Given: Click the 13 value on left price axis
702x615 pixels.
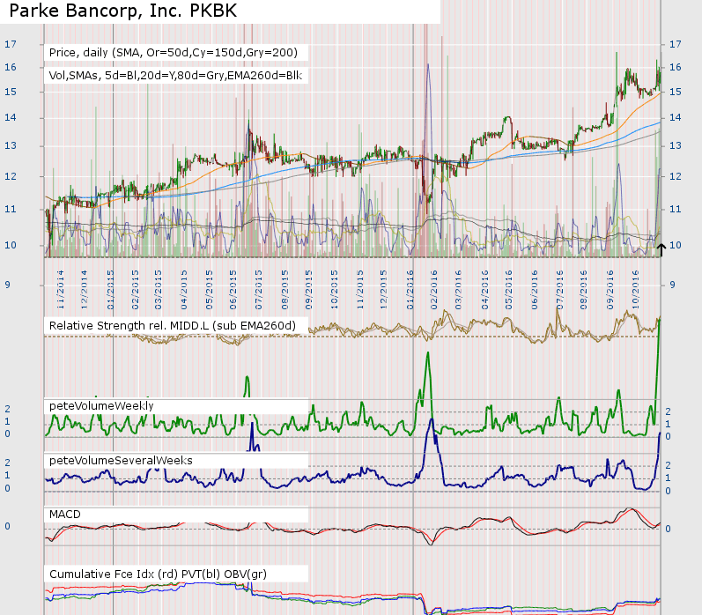Looking at the screenshot, I should 11,145.
